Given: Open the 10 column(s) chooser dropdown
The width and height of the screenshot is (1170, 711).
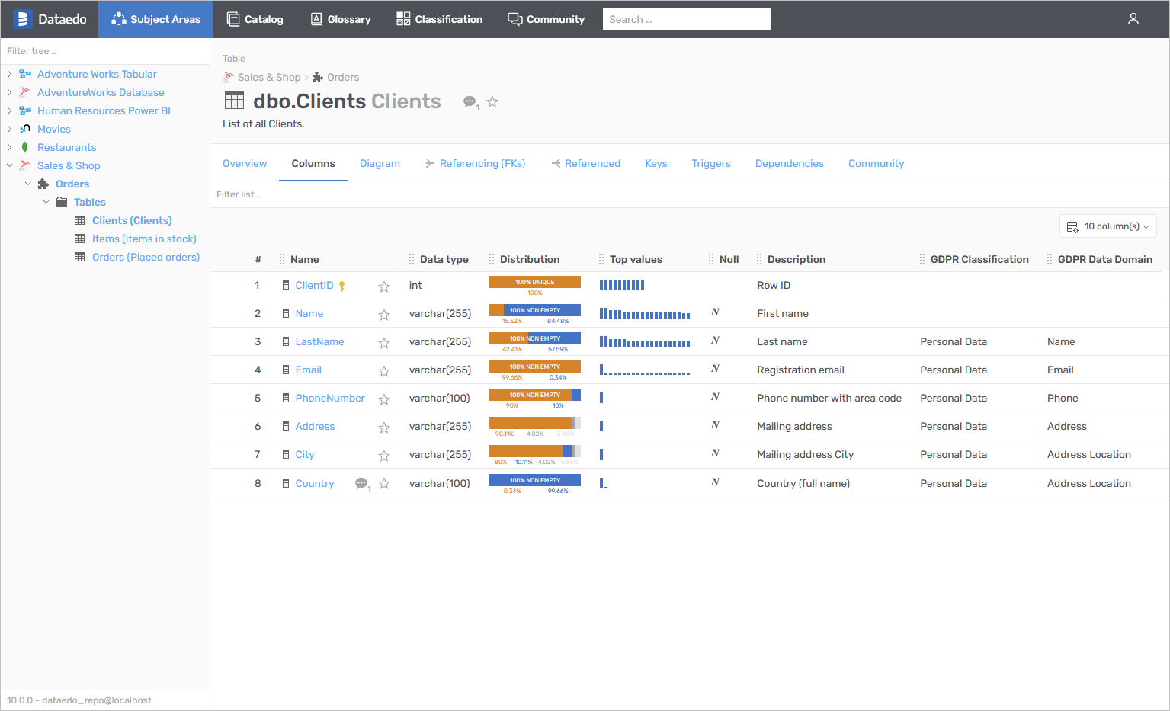Looking at the screenshot, I should click(x=1107, y=226).
